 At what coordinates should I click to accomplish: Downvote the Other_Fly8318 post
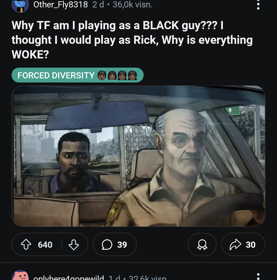(x=74, y=244)
